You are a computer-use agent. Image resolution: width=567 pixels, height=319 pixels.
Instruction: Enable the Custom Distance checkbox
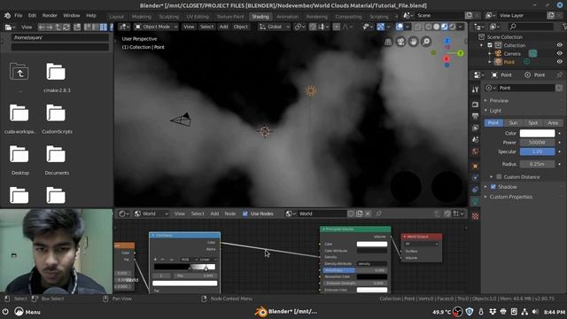coord(499,177)
